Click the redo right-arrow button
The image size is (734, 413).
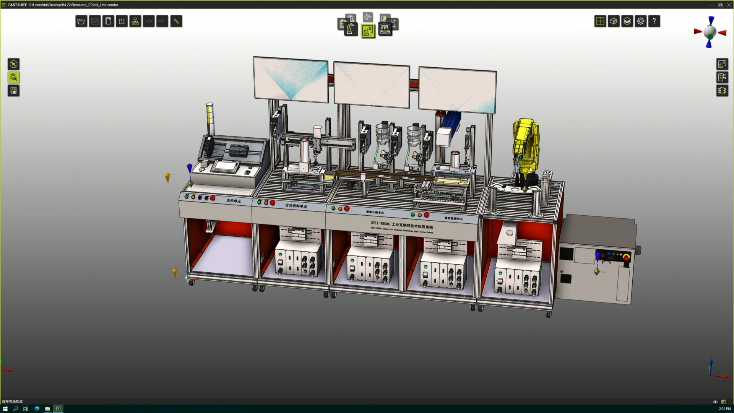point(162,21)
